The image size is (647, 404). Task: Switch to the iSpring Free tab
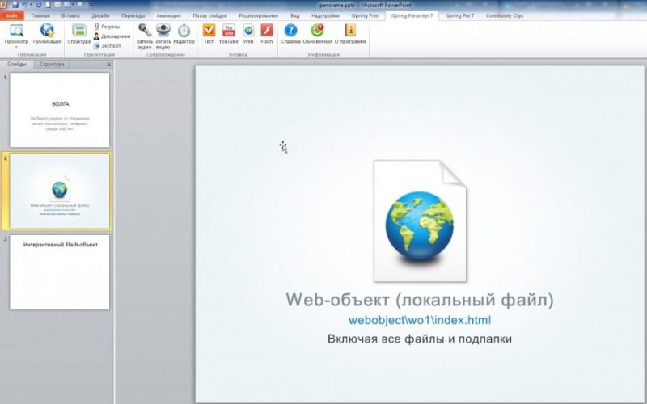coord(366,15)
